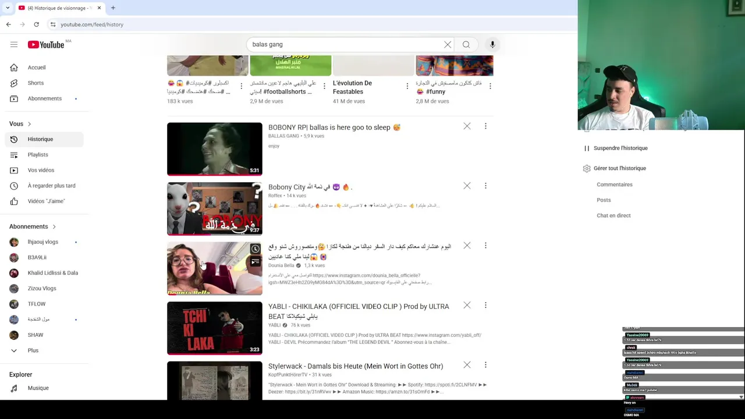Open Ihjaouj vlogs channel
Screen dimensions: 745x419
click(44, 242)
